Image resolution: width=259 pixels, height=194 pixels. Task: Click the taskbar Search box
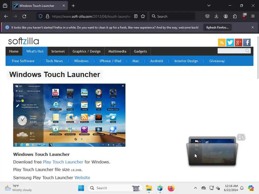tap(115, 188)
